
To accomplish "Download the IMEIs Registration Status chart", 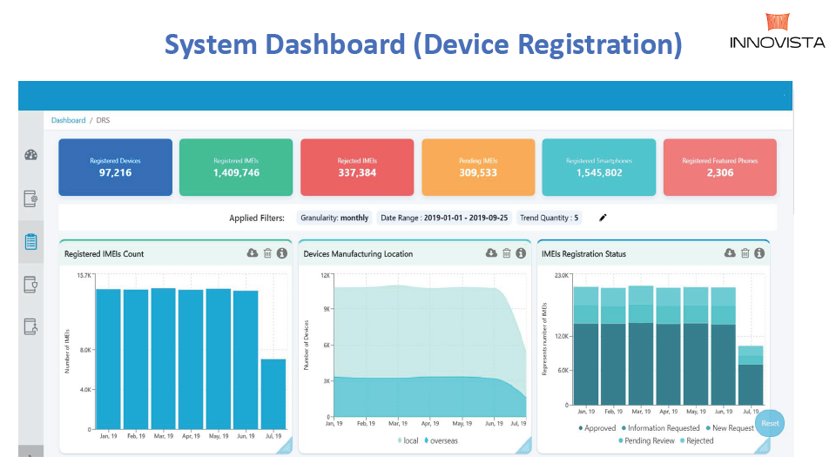I will click(x=730, y=253).
